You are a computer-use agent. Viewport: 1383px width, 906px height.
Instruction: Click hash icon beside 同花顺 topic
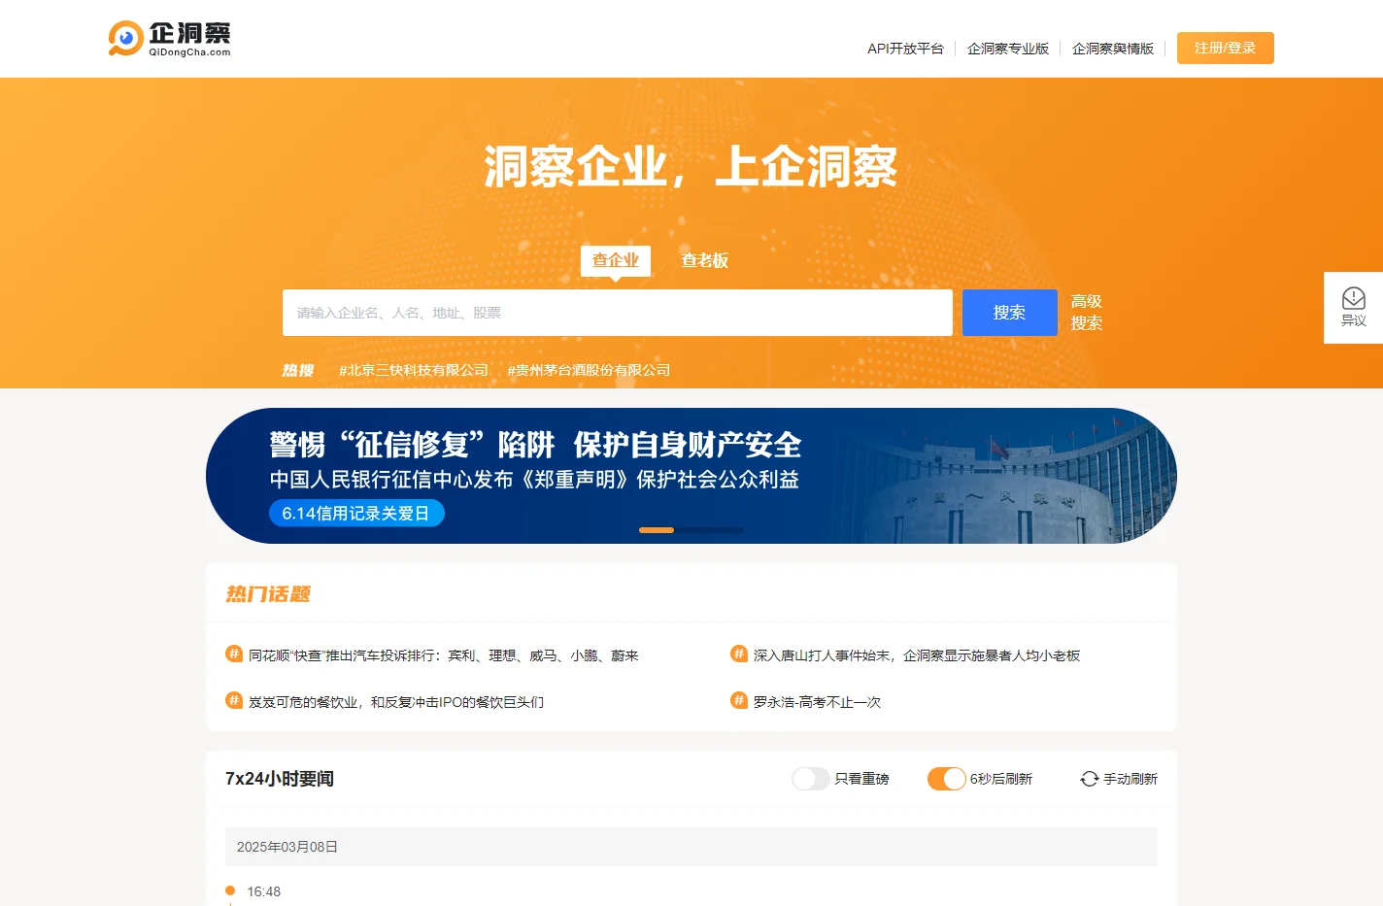coord(234,654)
